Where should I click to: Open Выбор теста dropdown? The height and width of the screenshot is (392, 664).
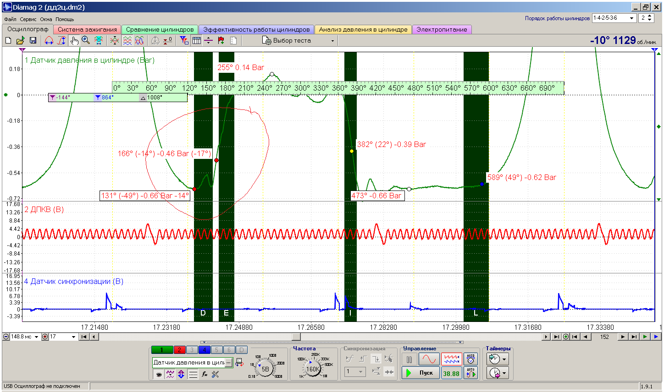pyautogui.click(x=298, y=41)
